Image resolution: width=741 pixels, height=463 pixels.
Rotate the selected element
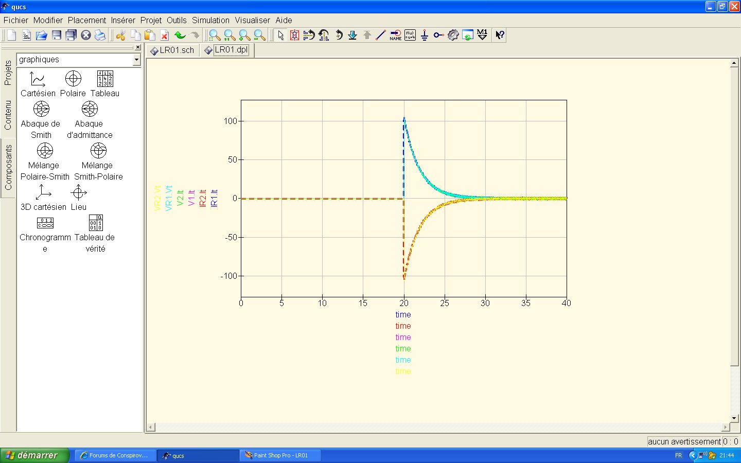click(x=339, y=35)
